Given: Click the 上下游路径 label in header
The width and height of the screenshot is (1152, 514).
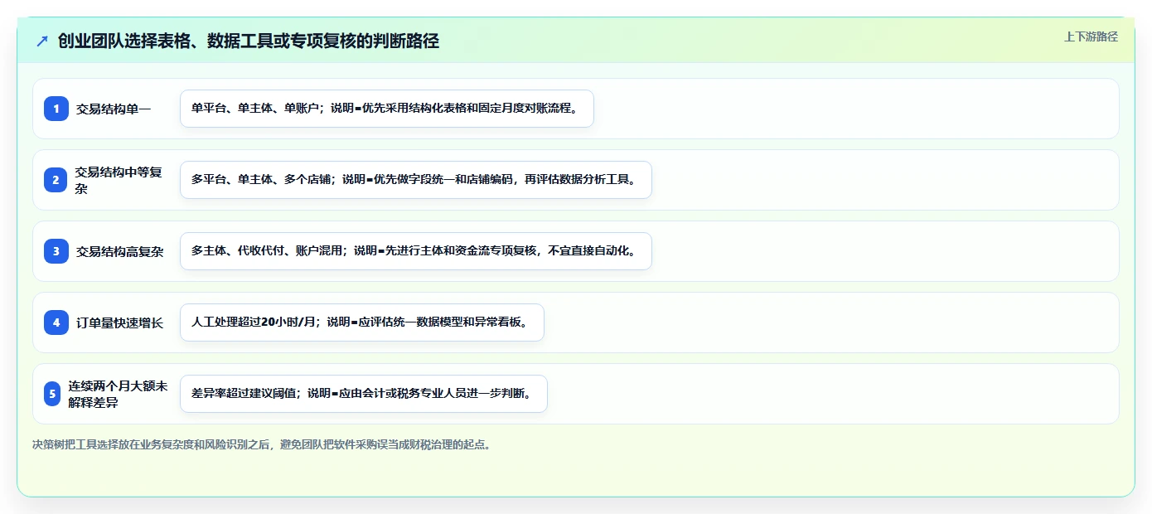Looking at the screenshot, I should coord(1091,36).
